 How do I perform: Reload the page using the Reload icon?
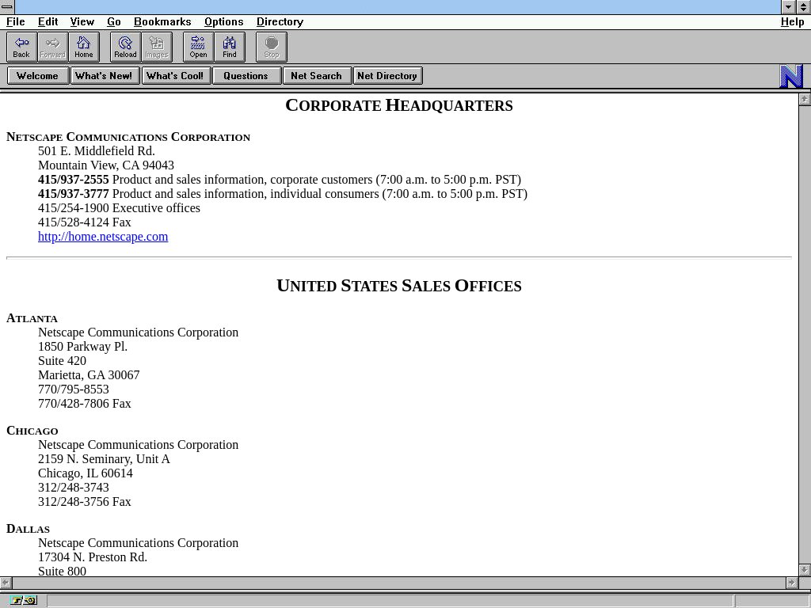point(124,47)
